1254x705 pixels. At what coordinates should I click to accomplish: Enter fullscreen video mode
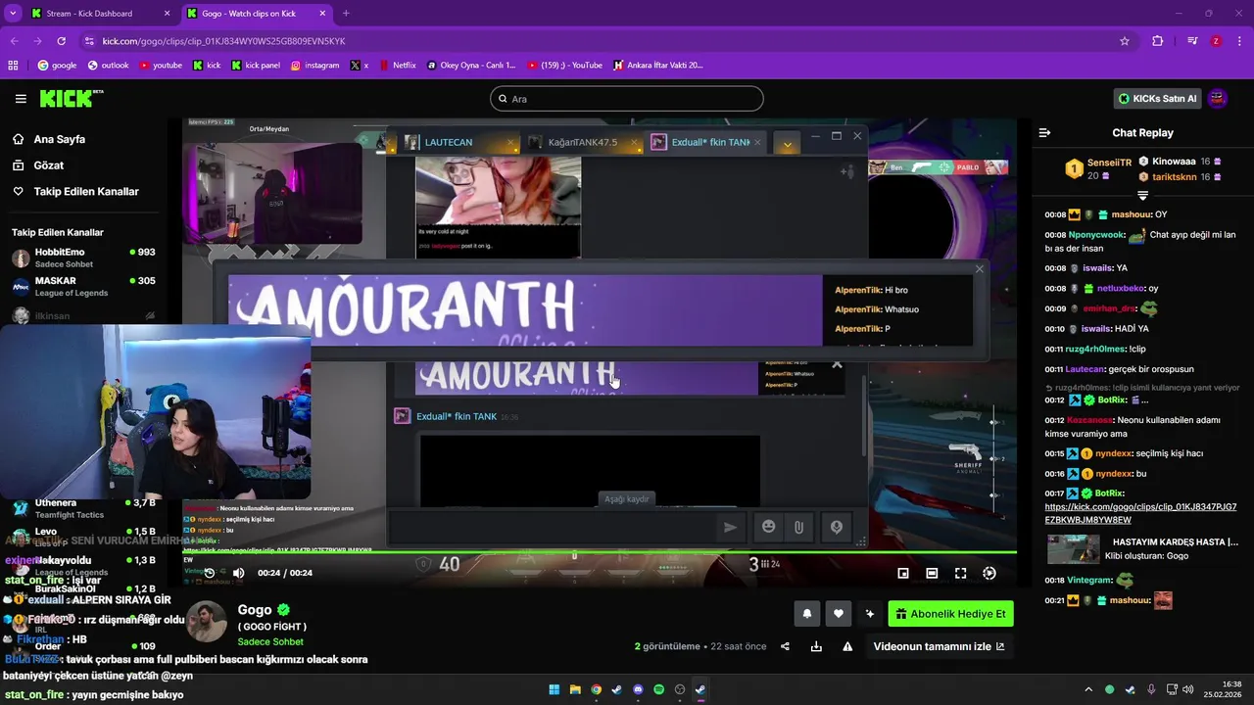pyautogui.click(x=960, y=573)
